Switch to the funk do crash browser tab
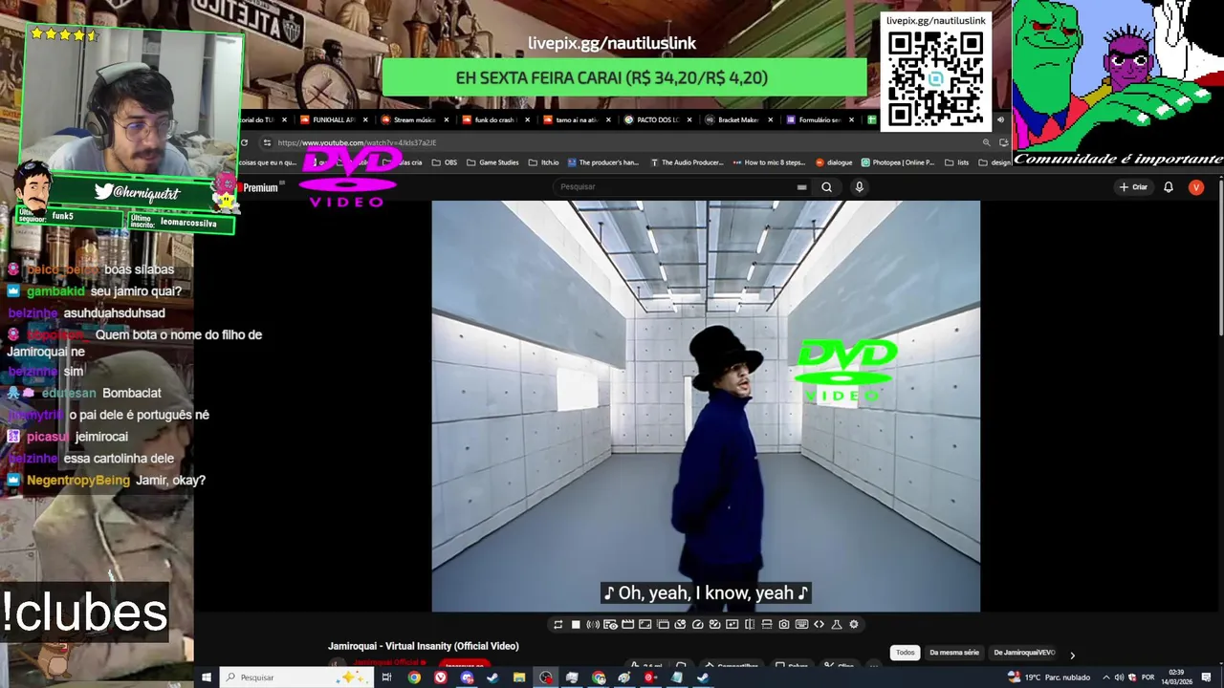 493,120
